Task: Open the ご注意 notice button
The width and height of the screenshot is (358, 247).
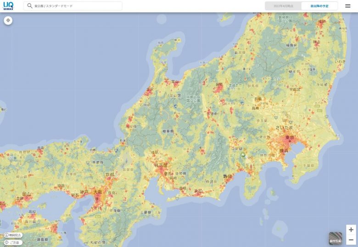Action: [13, 242]
